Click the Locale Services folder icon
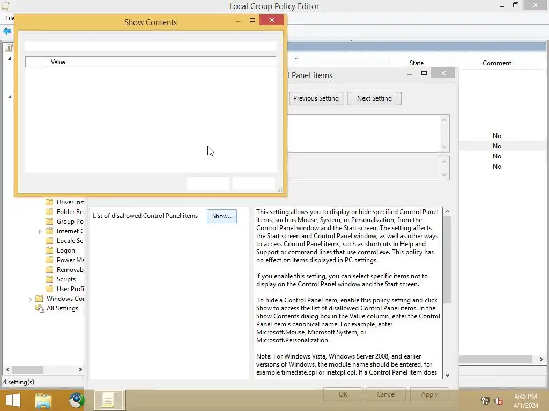The height and width of the screenshot is (411, 549). point(49,241)
